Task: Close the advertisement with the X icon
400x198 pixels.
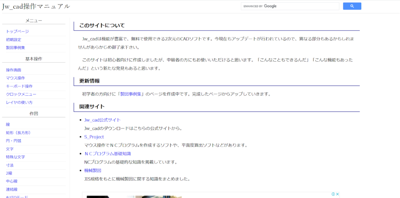Action: pos(337,194)
